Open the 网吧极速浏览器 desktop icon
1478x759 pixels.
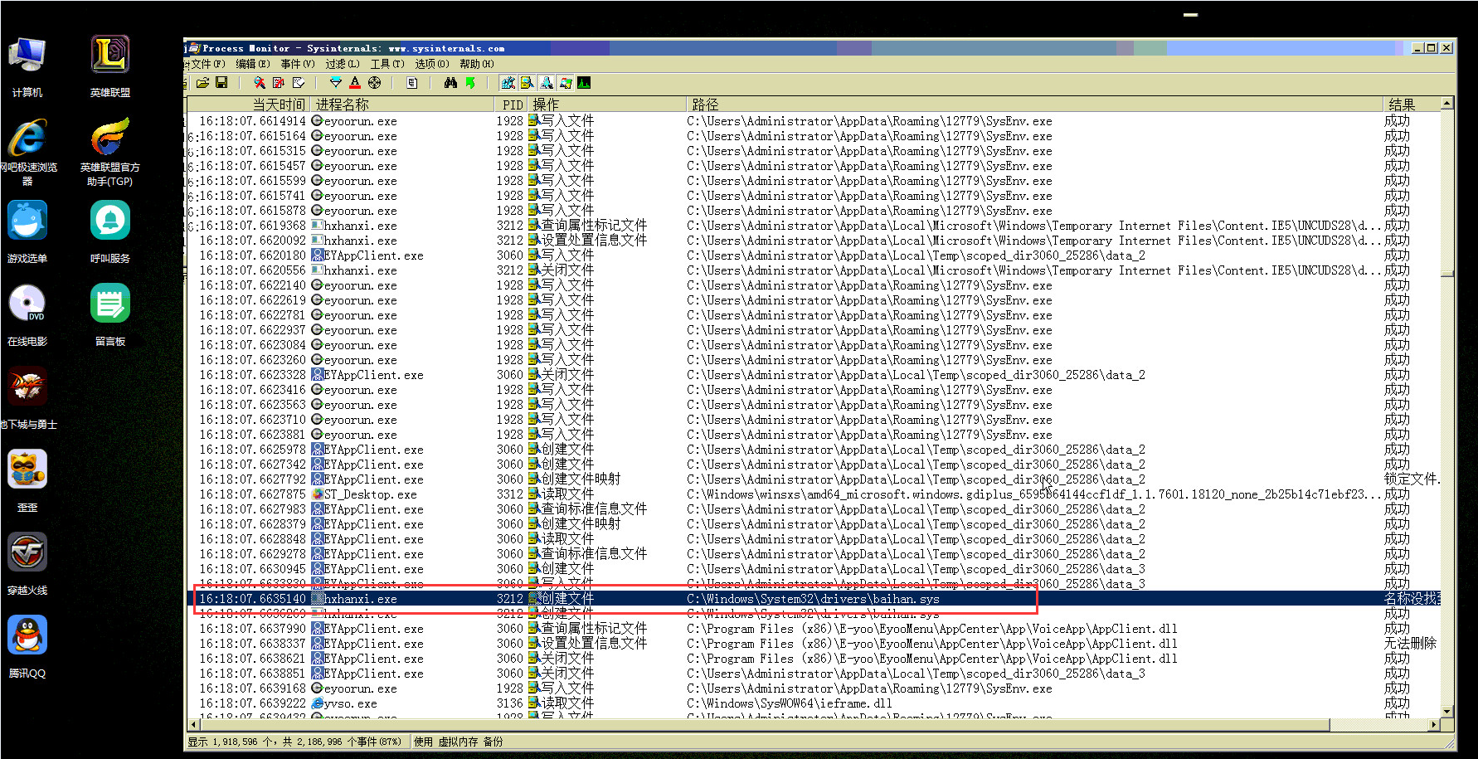[x=28, y=153]
